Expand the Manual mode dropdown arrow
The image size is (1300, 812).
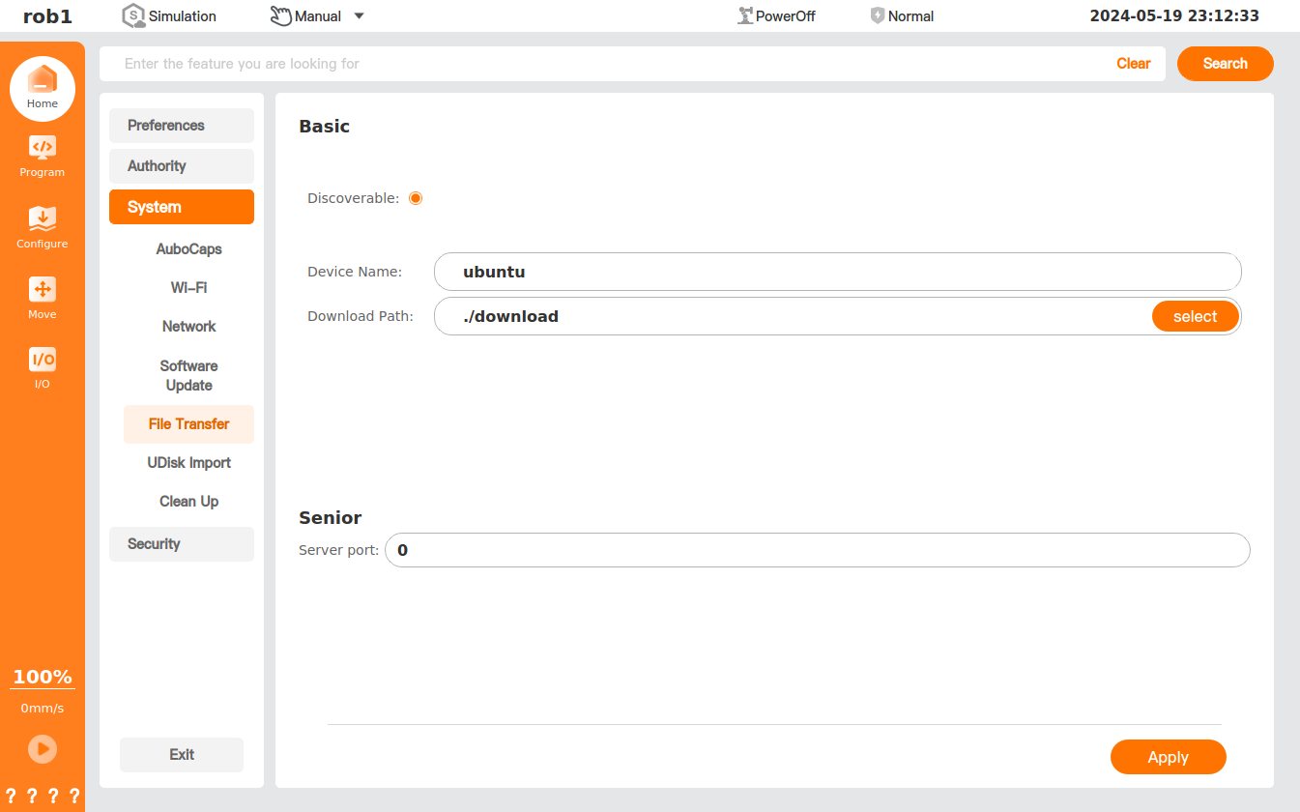click(x=359, y=16)
